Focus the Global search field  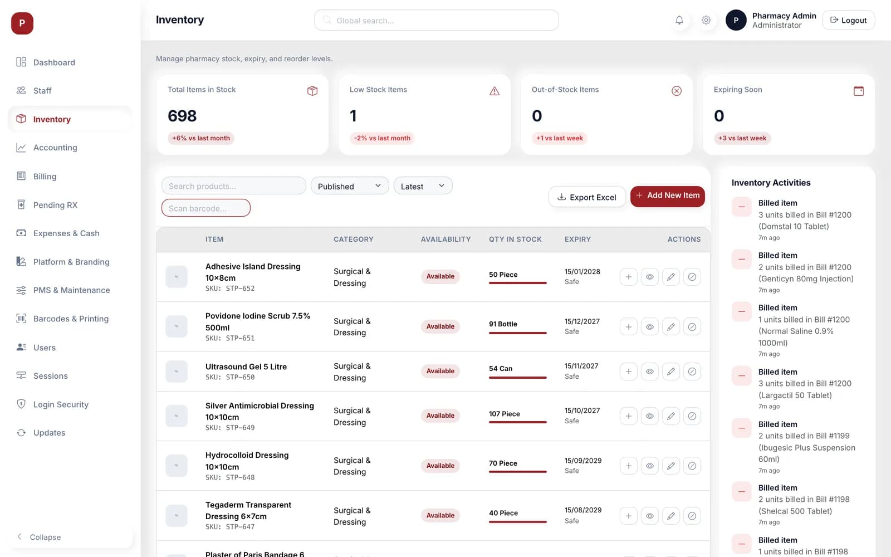[x=437, y=20]
